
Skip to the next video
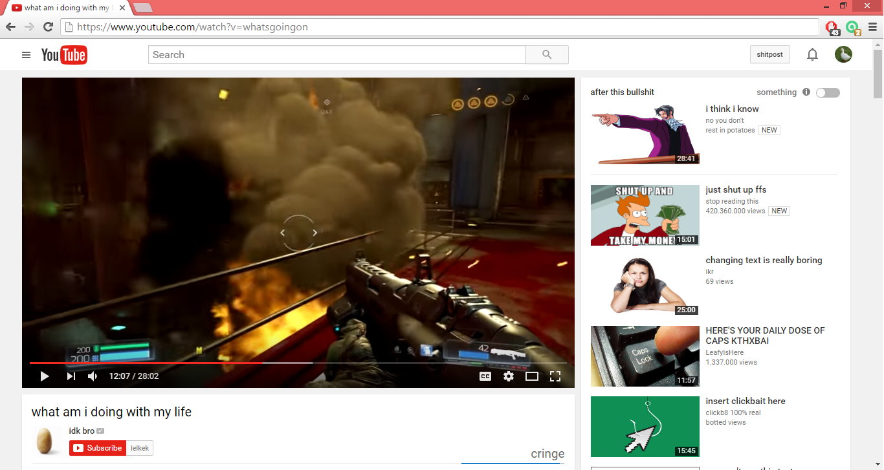(71, 376)
